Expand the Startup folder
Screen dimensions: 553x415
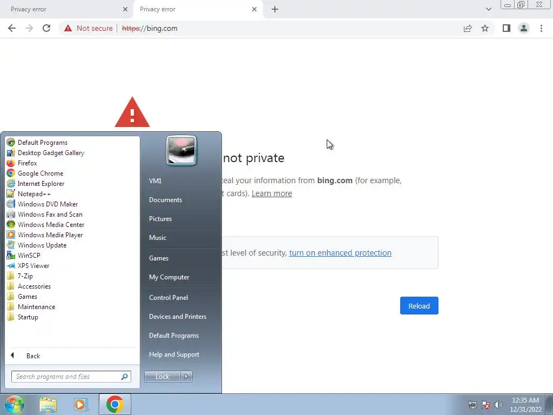tap(72, 317)
